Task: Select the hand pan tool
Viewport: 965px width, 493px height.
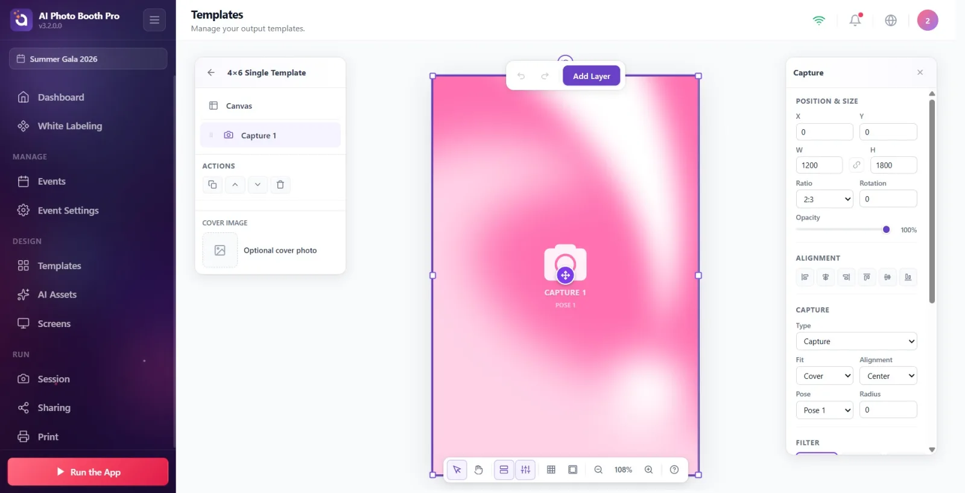Action: click(x=479, y=469)
